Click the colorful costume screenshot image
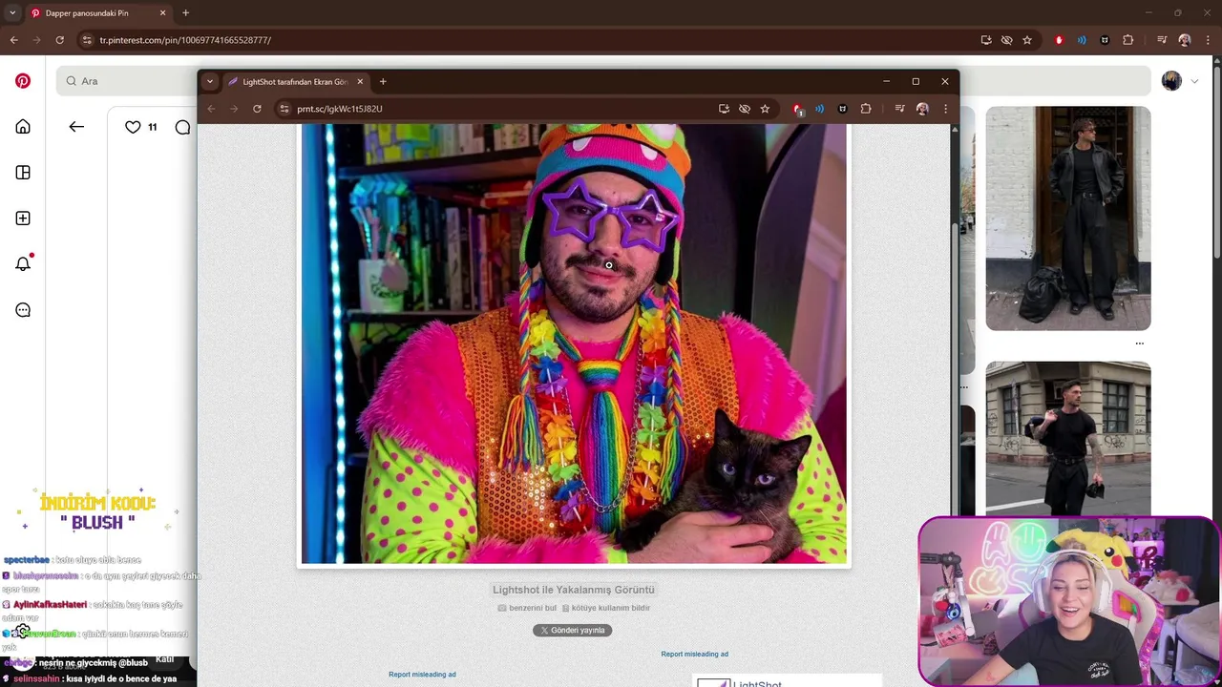 [x=574, y=343]
